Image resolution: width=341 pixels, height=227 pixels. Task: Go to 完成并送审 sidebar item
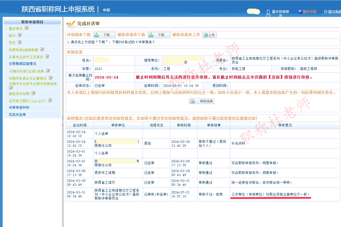(x=17, y=115)
